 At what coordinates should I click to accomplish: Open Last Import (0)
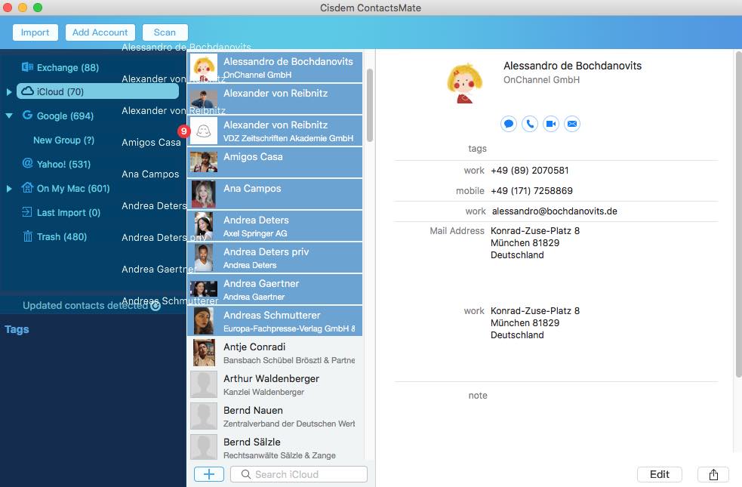tap(68, 212)
